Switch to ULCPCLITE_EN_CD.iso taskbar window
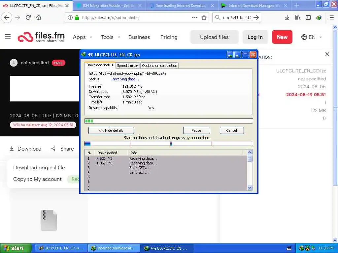The width and height of the screenshot is (338, 253). [61, 248]
